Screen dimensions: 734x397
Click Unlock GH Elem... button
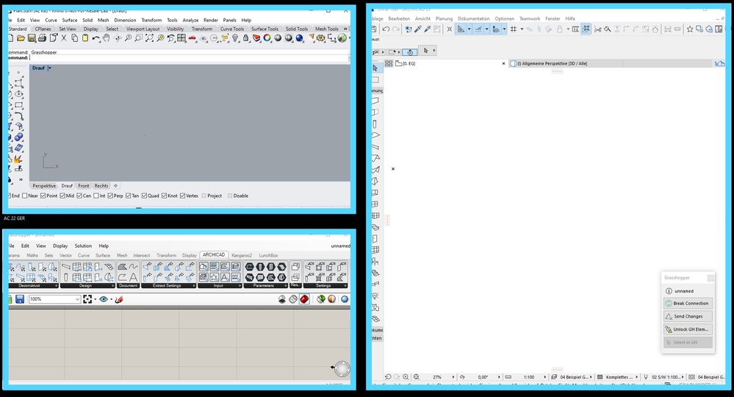(x=688, y=329)
